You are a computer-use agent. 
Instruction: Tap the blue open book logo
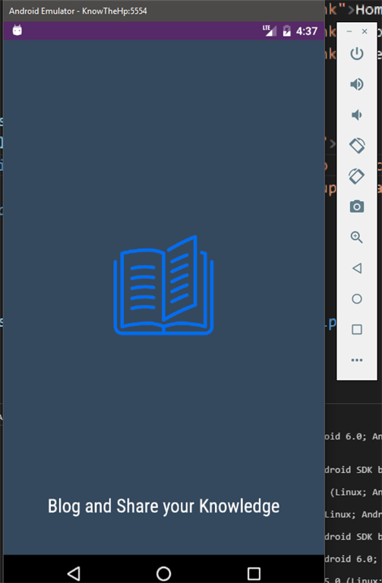pos(164,285)
